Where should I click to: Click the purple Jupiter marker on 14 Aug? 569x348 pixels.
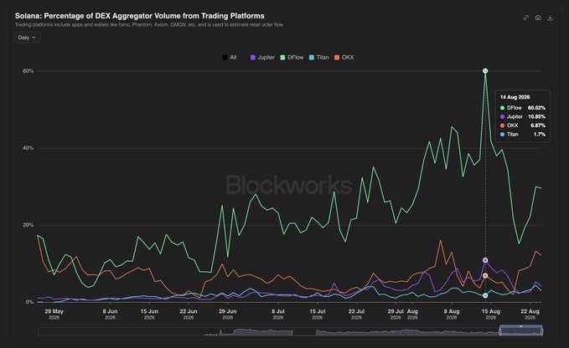tap(485, 260)
